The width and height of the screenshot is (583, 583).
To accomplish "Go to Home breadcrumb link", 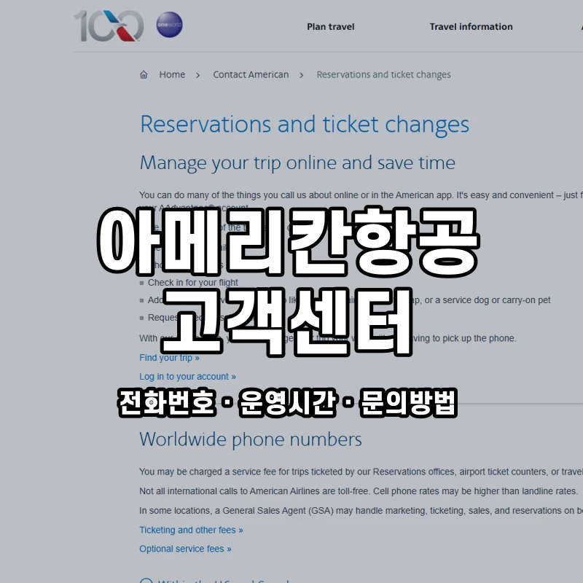I will point(172,75).
